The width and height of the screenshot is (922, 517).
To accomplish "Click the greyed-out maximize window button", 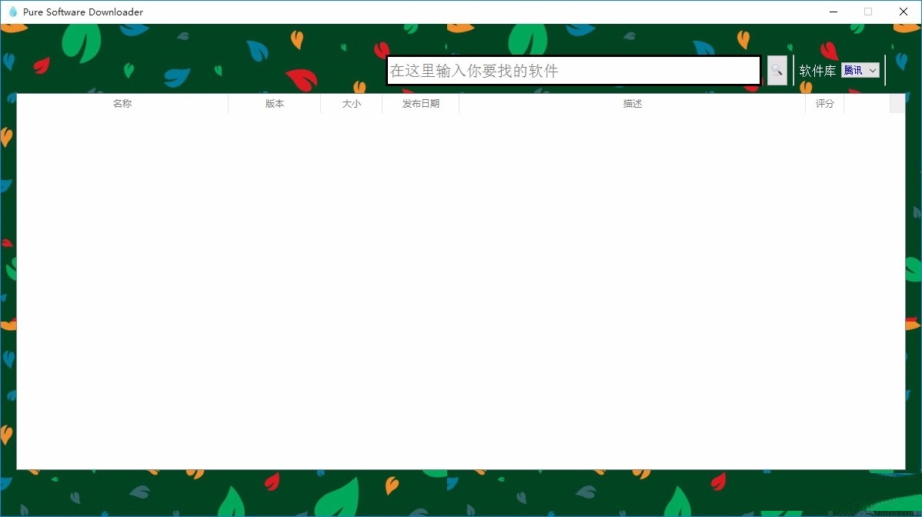I will [868, 12].
